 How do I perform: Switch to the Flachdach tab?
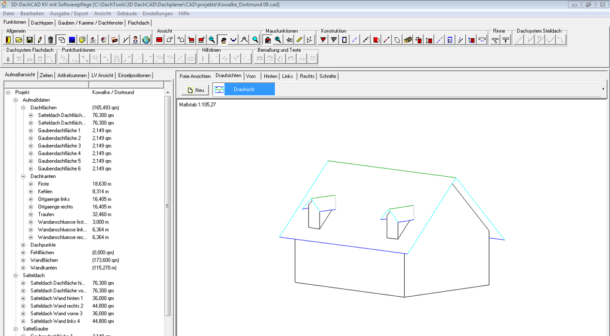139,23
